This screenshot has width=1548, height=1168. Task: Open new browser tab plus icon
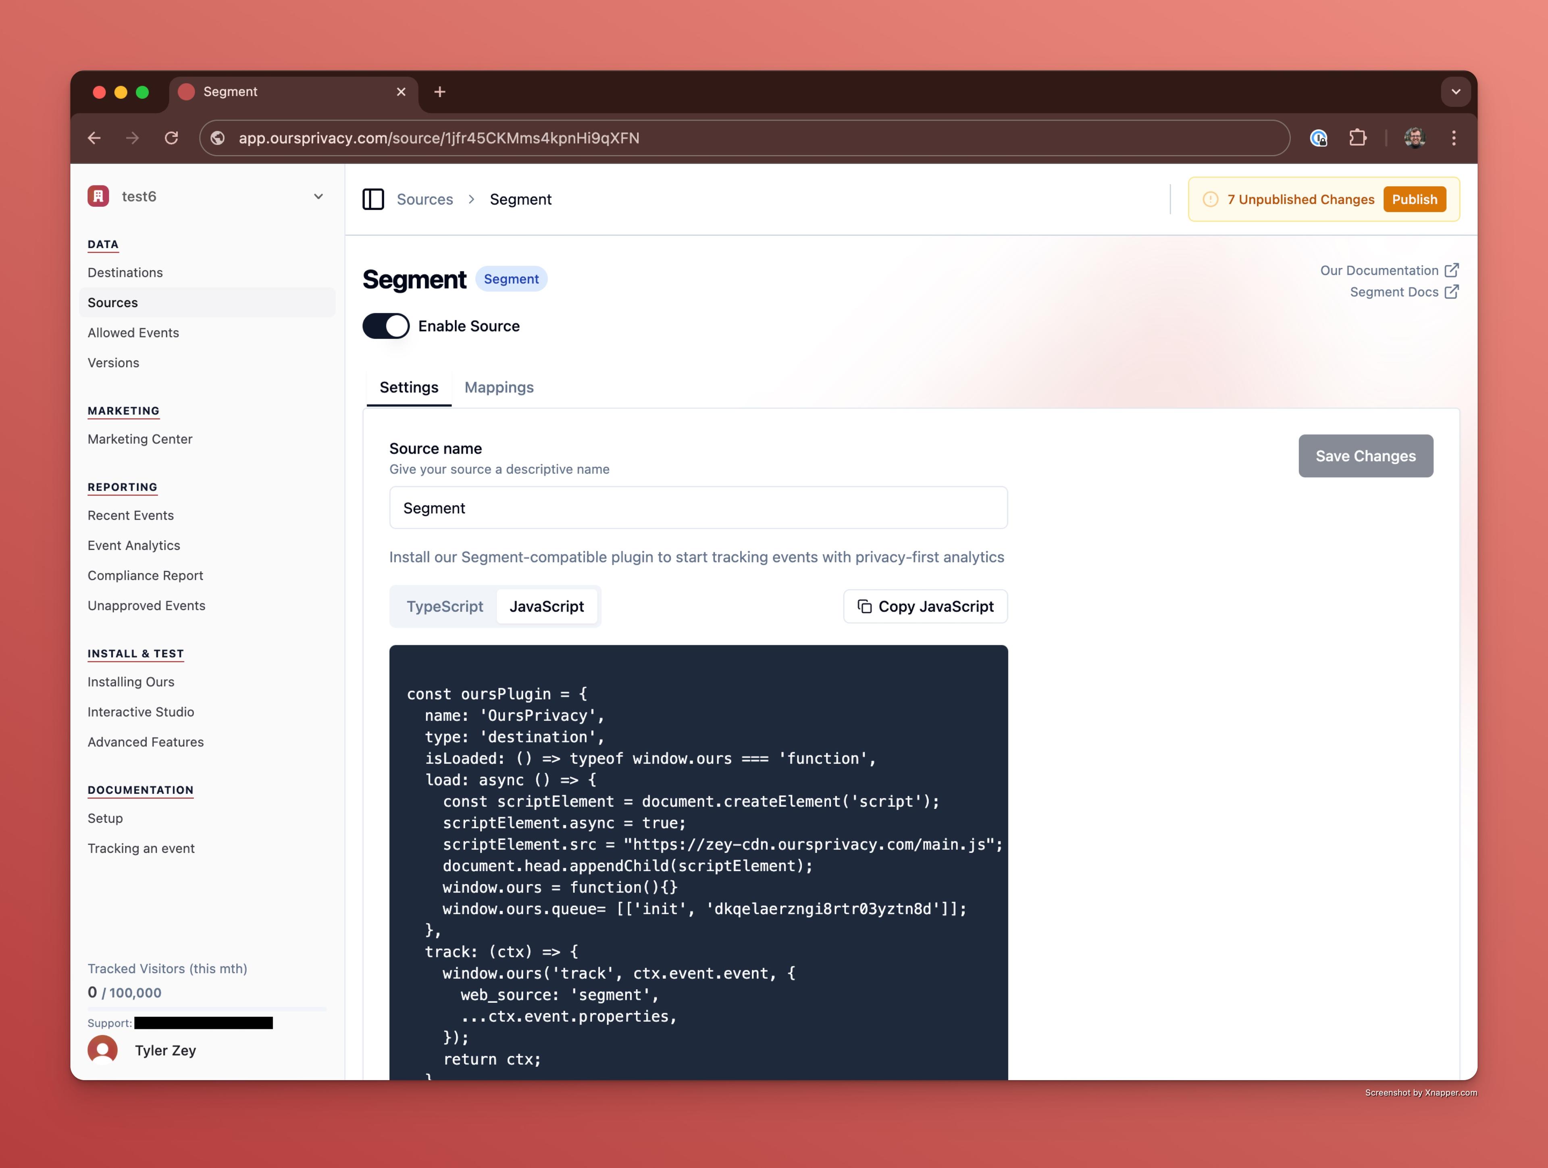(439, 92)
